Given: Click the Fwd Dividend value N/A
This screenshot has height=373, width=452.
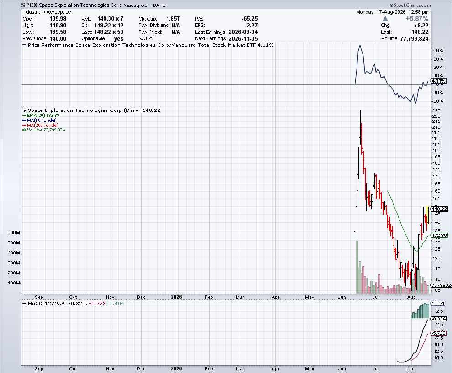Looking at the screenshot, I should click(176, 26).
